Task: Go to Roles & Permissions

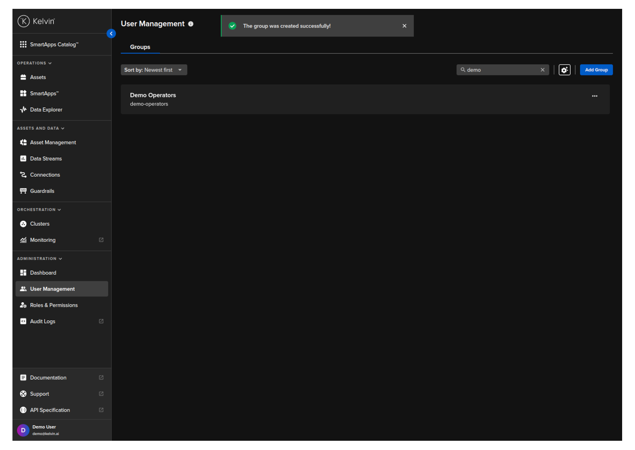Action: 53,305
